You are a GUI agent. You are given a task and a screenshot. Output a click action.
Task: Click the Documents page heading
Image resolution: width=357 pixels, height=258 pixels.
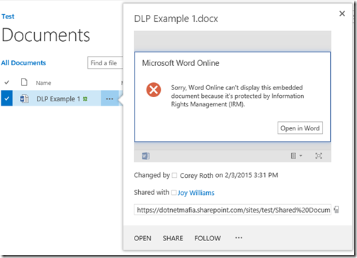tap(46, 35)
